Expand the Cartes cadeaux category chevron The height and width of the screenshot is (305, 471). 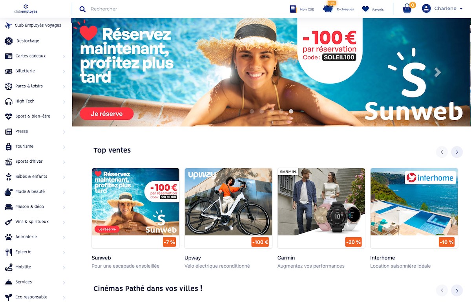click(x=64, y=57)
